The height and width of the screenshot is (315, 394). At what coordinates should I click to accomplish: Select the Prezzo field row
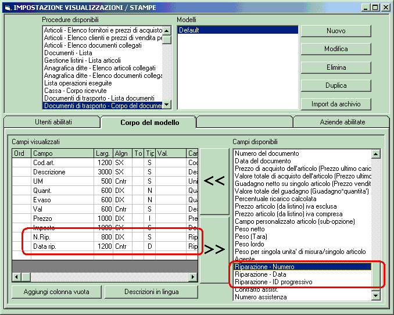click(105, 219)
